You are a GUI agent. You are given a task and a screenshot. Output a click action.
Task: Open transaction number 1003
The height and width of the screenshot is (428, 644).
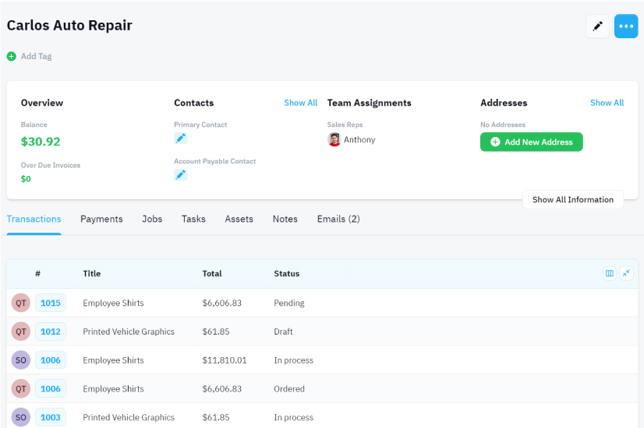coord(51,417)
